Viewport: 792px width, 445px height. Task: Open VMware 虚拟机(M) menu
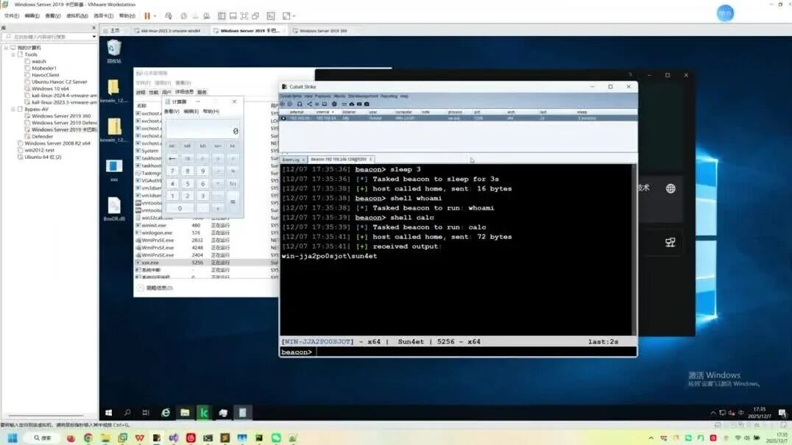pos(77,16)
